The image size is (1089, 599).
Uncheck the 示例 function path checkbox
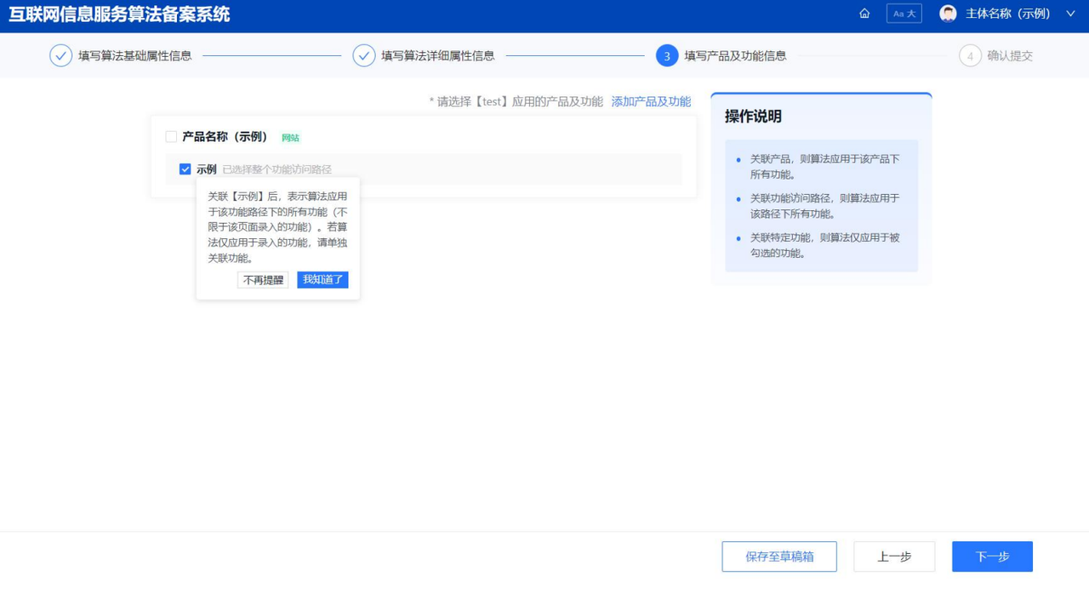click(185, 169)
